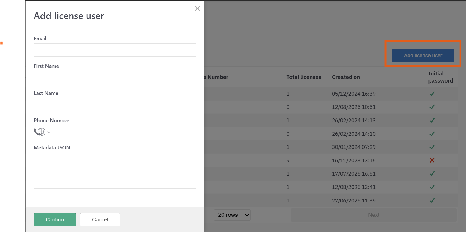Click the Next page button
This screenshot has height=232, width=466.
click(373, 215)
